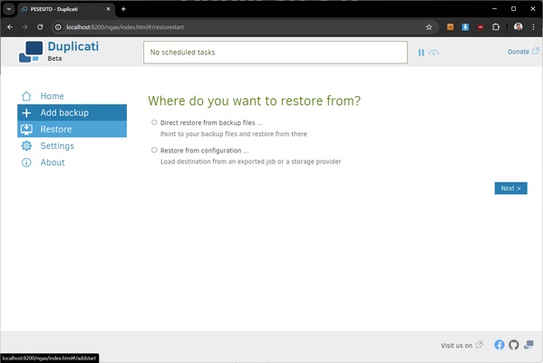Screen dimensions: 543x363
Task: Click the Next > button
Action: [510, 188]
